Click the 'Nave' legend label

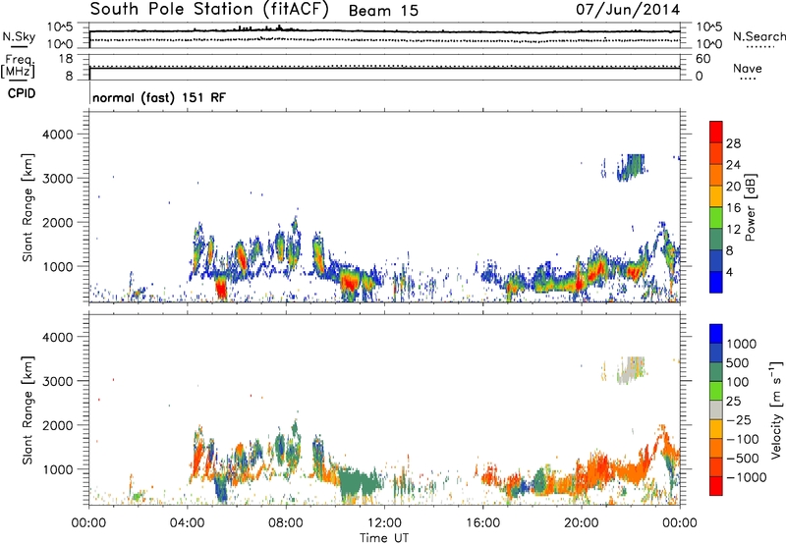748,68
